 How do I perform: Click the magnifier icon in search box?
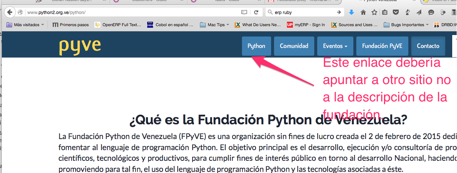coord(270,13)
